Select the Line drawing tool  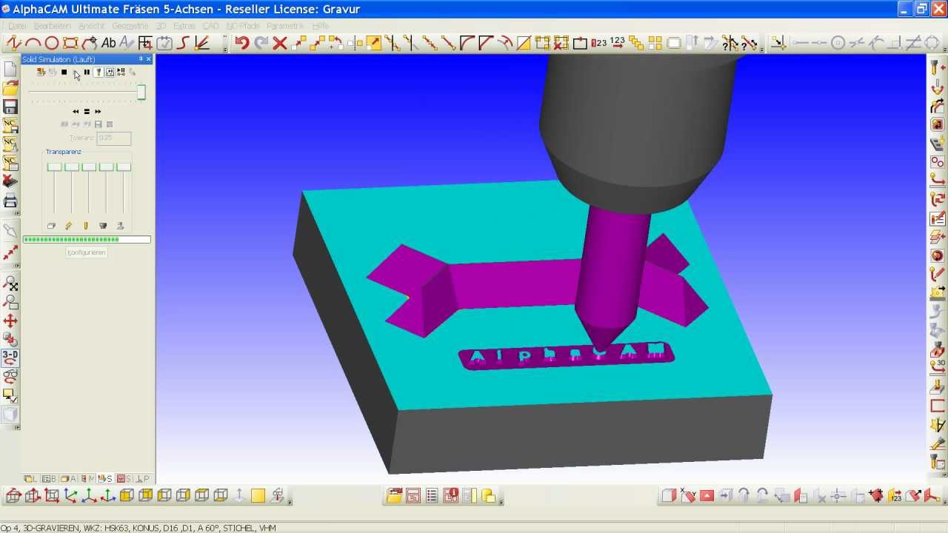[x=13, y=43]
